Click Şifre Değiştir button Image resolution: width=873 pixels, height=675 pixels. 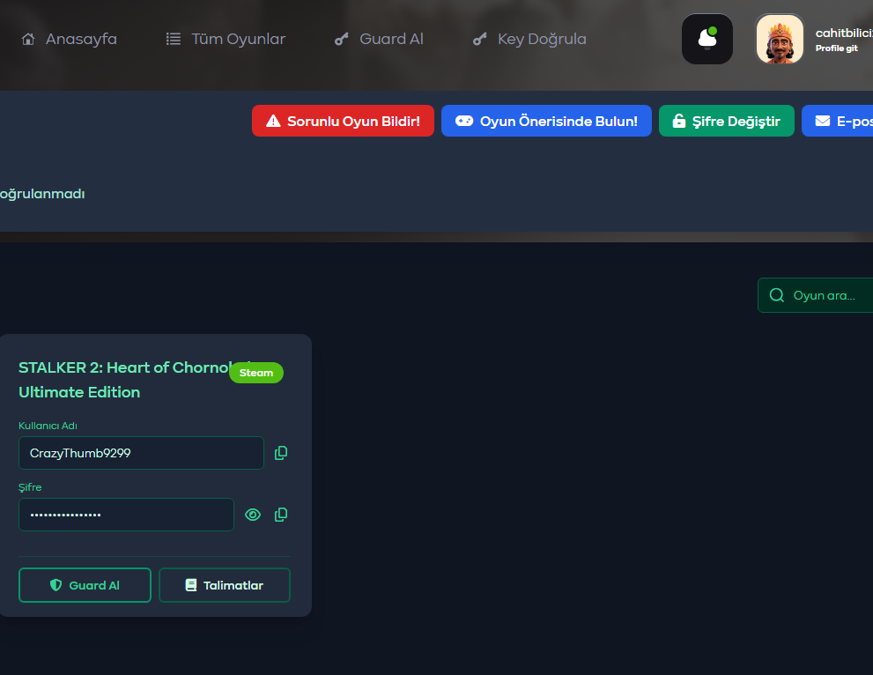point(727,121)
